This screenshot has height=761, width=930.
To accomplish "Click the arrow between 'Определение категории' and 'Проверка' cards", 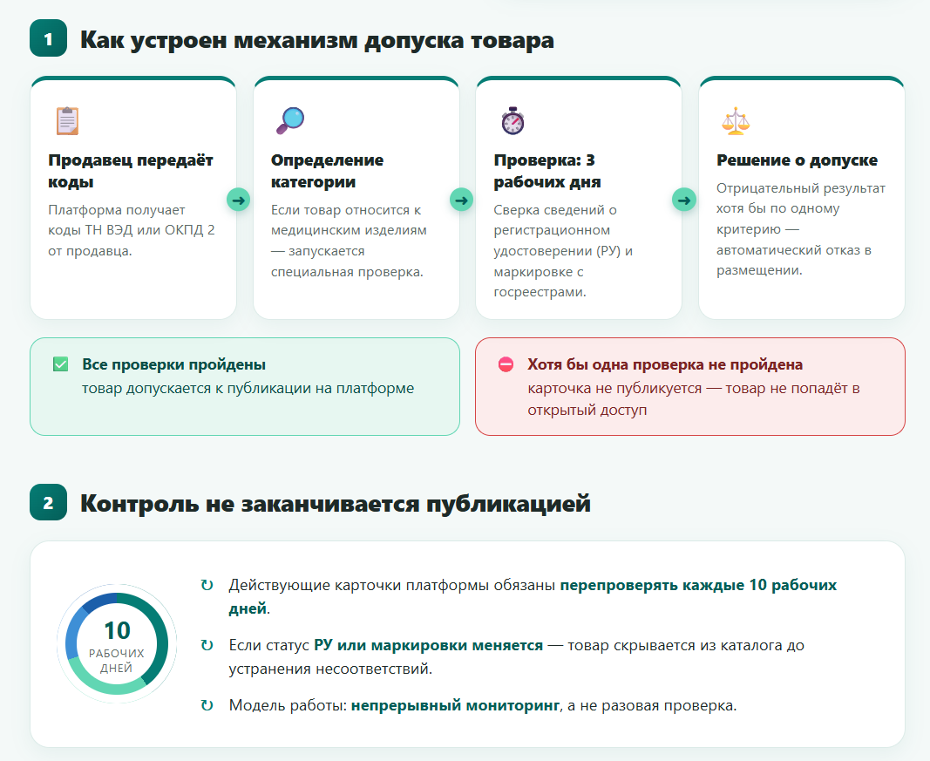I will (461, 200).
